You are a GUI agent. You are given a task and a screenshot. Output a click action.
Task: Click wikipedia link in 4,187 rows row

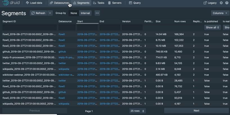pos(64,104)
